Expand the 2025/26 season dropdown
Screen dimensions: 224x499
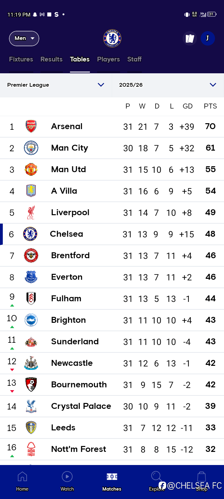coord(168,85)
